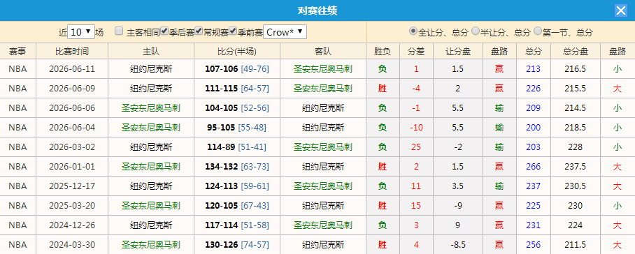
Task: Uncheck the 季前赛 checkbox
Action: point(233,31)
